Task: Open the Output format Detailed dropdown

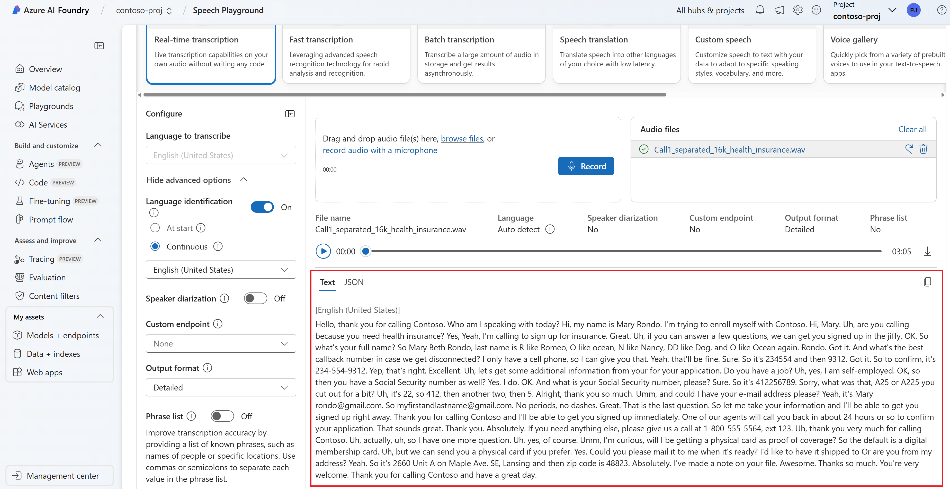Action: click(x=221, y=387)
